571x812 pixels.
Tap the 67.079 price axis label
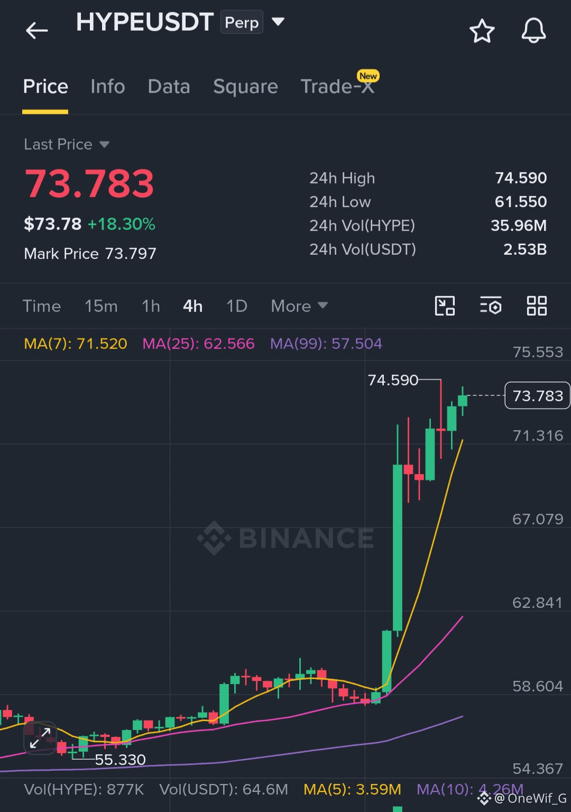538,519
